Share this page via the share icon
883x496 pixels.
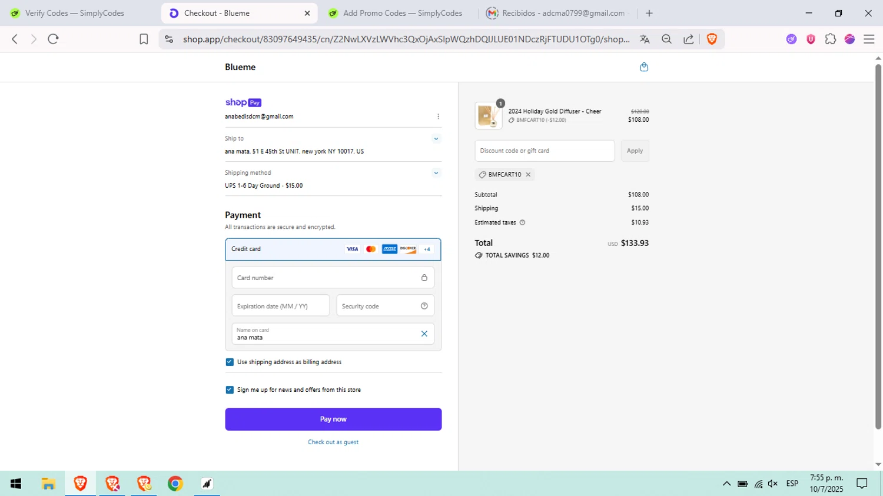click(688, 39)
